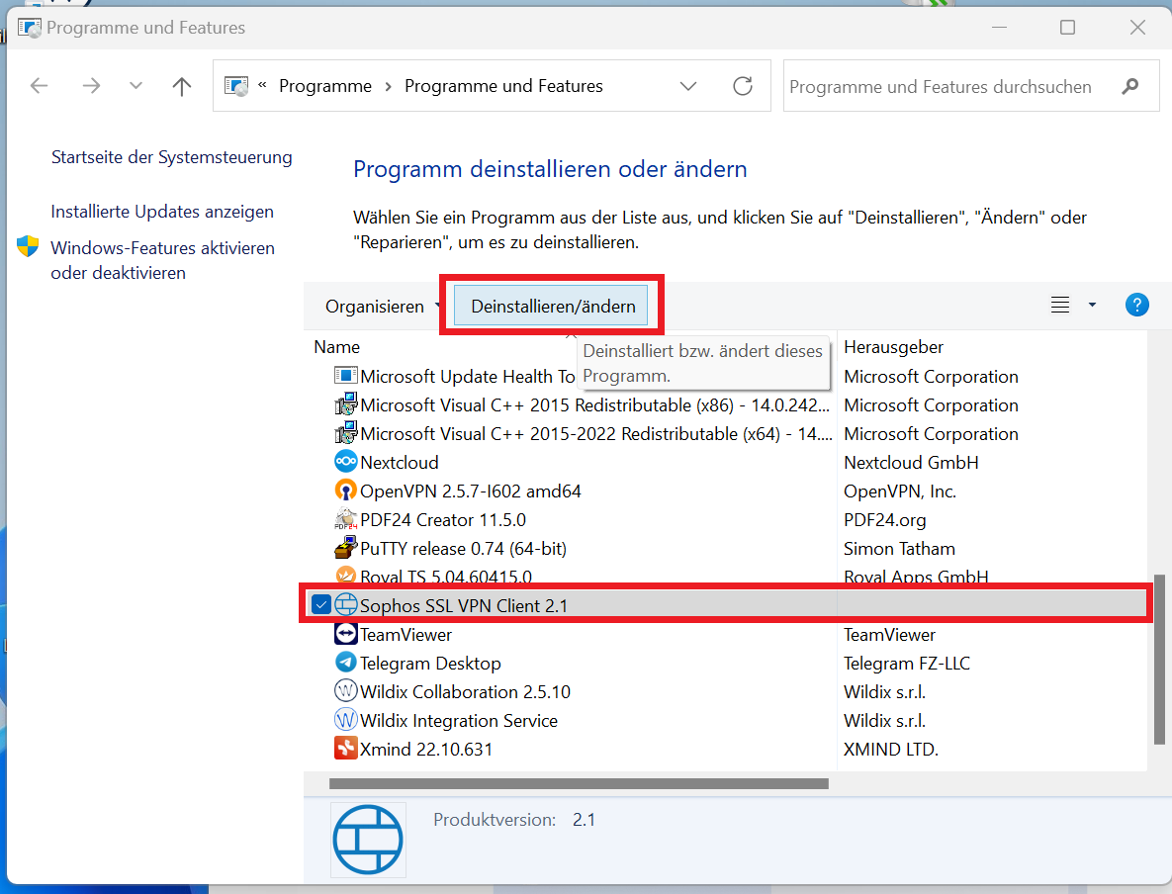The height and width of the screenshot is (894, 1172).
Task: Click the TeamViewer program icon
Action: coord(345,634)
